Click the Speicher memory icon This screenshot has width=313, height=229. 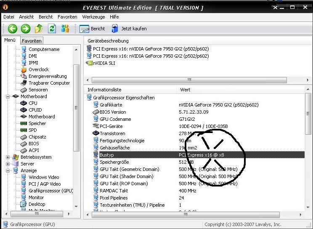(24, 123)
